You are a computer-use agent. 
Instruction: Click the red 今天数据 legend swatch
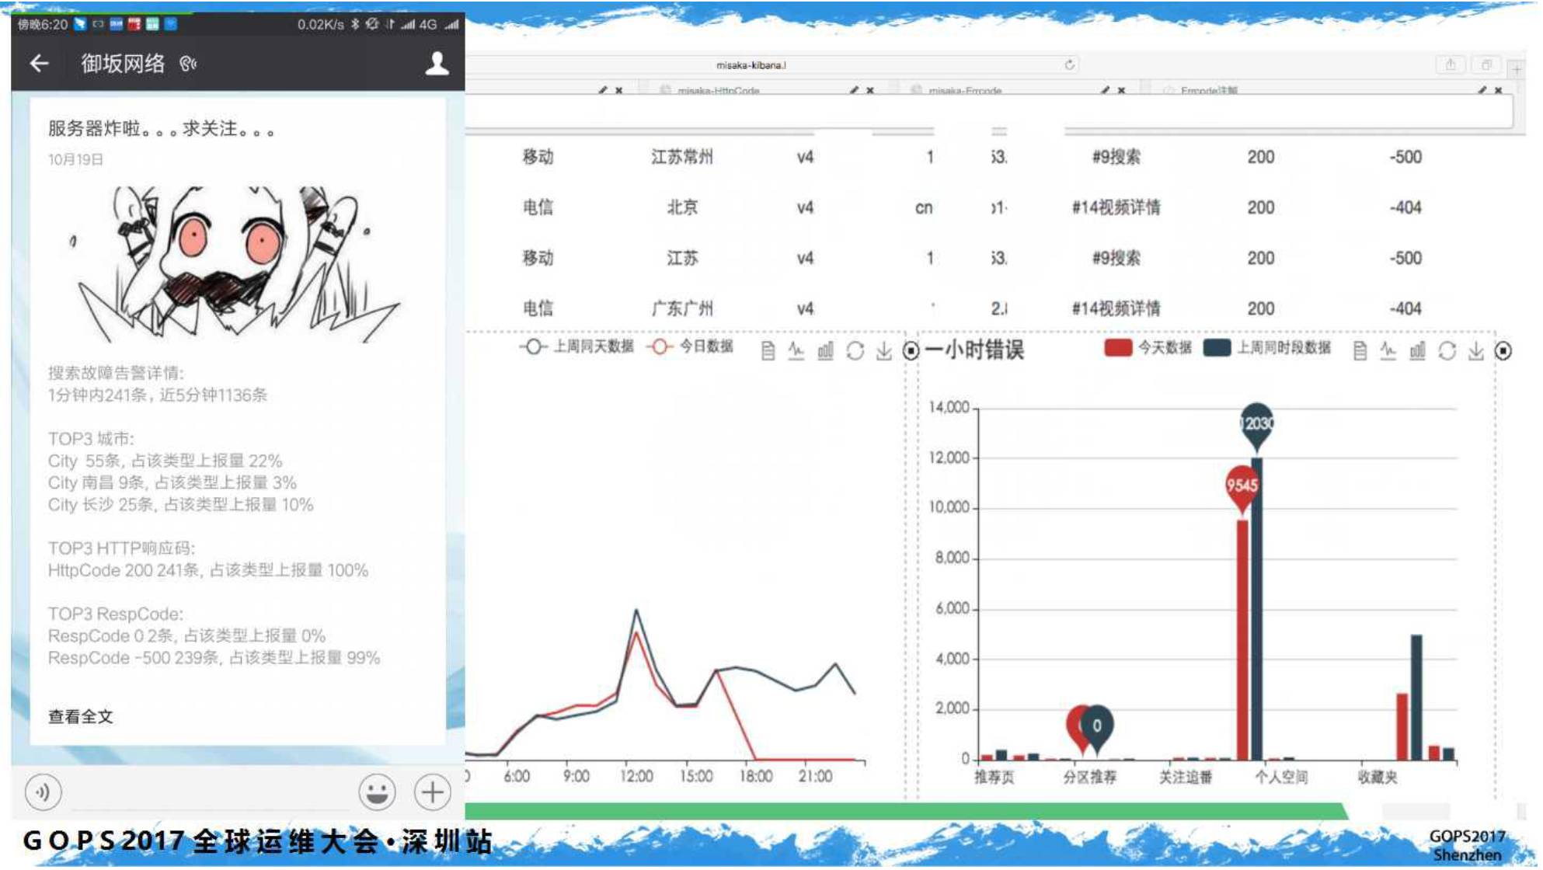(x=1117, y=348)
